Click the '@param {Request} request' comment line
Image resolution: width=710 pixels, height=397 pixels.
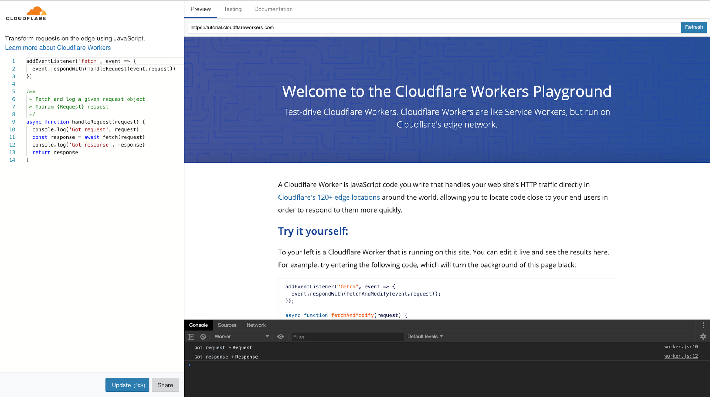[69, 107]
